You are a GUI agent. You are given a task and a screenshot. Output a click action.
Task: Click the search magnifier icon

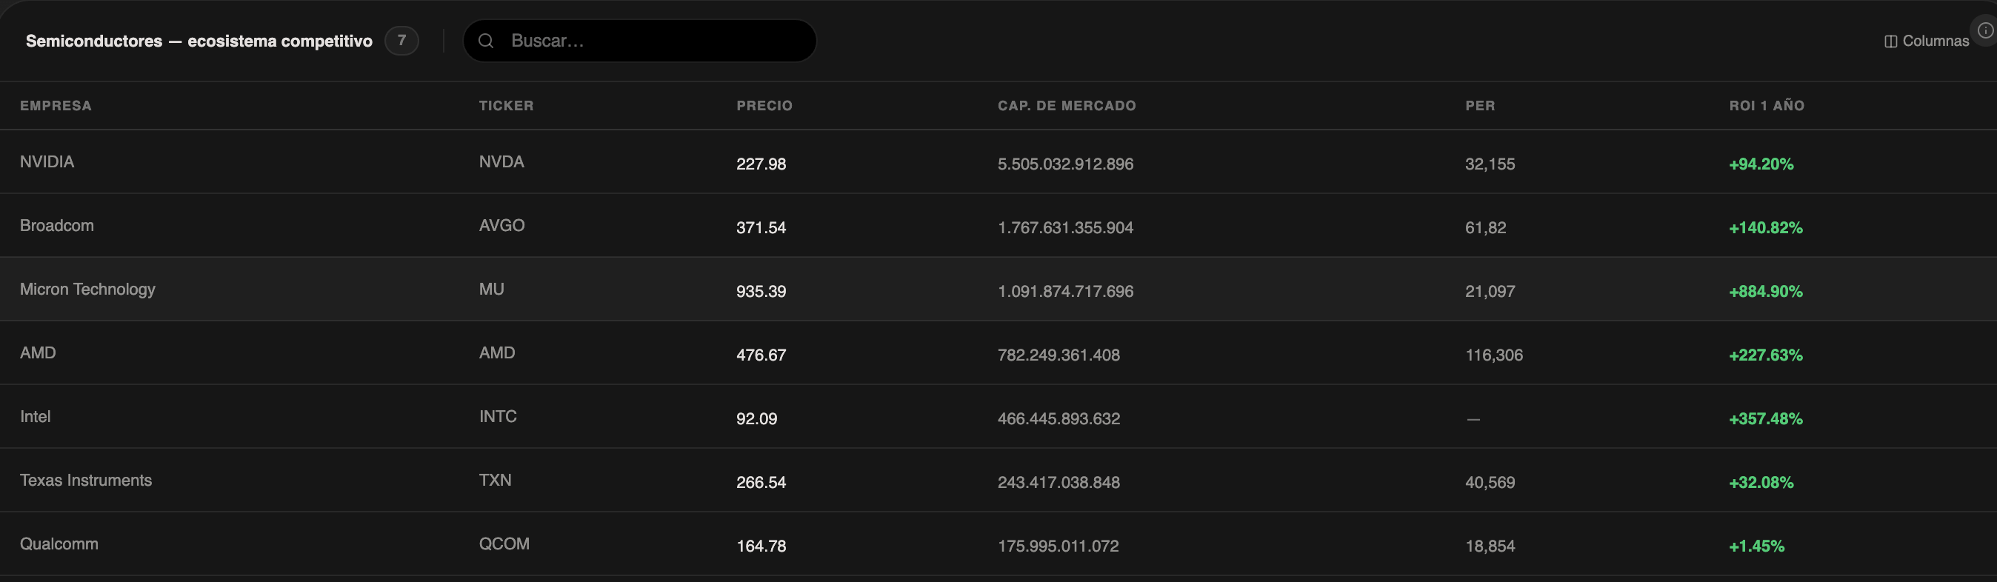coord(486,41)
